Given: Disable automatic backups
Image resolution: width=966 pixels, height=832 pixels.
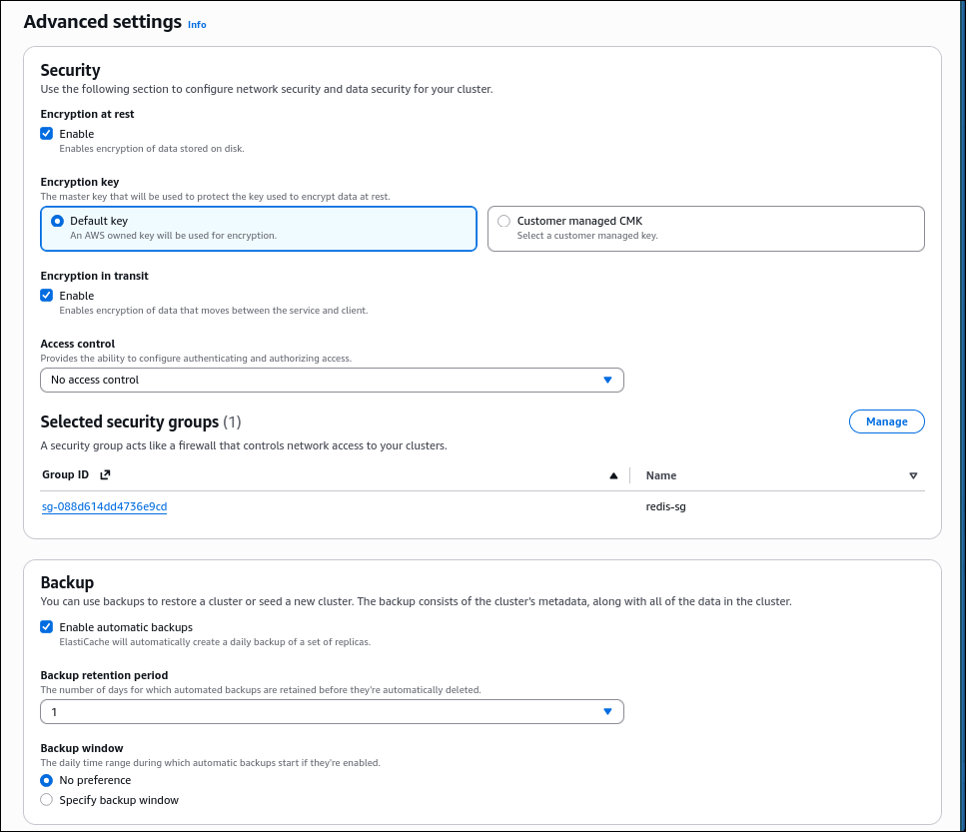Looking at the screenshot, I should tap(46, 626).
